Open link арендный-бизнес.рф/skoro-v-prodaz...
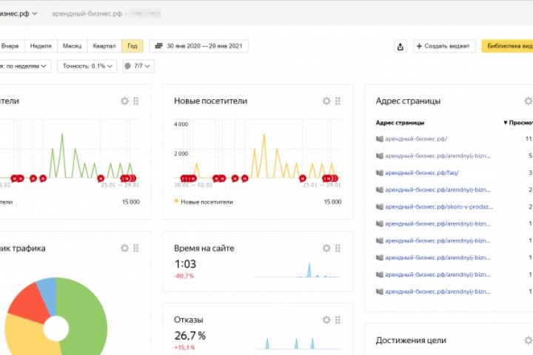The height and width of the screenshot is (355, 533). pyautogui.click(x=438, y=206)
